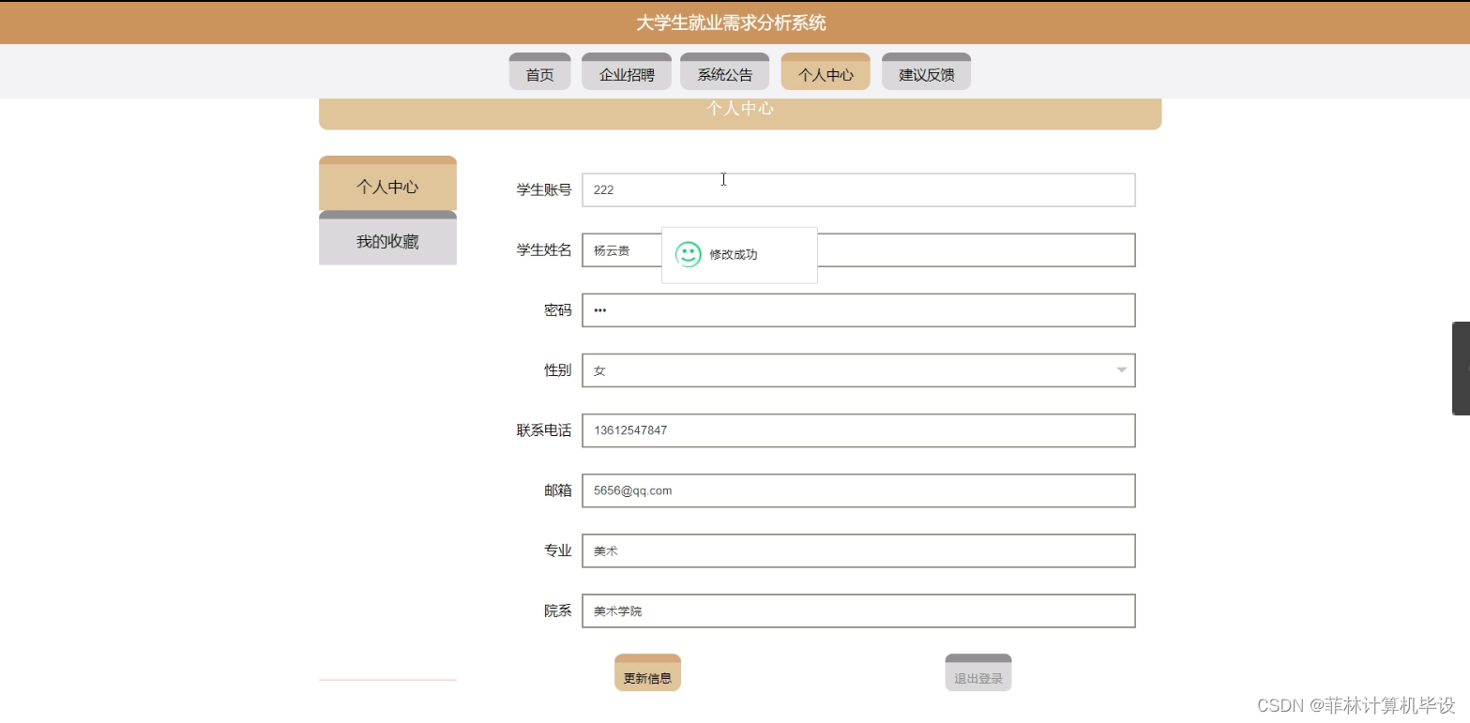The height and width of the screenshot is (723, 1470).
Task: Open the 企业招聘 recruitment tab
Action: click(x=626, y=74)
